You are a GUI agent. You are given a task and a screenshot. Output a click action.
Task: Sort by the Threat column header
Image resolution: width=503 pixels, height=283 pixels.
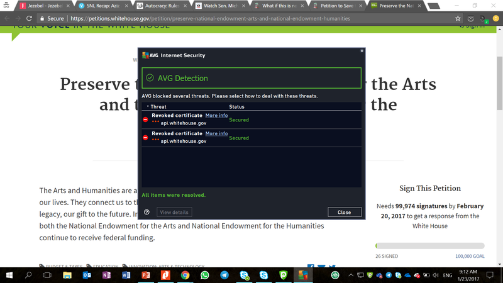(x=158, y=106)
